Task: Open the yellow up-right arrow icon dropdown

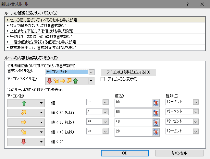Action: (x=42, y=113)
